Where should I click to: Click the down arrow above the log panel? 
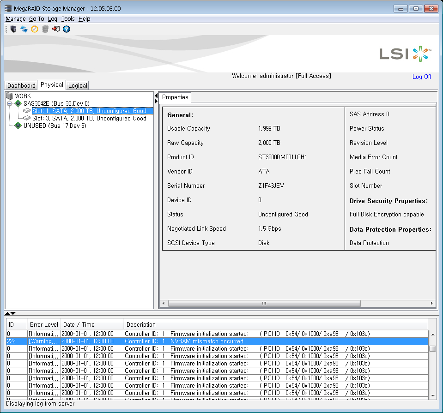[x=13, y=313]
